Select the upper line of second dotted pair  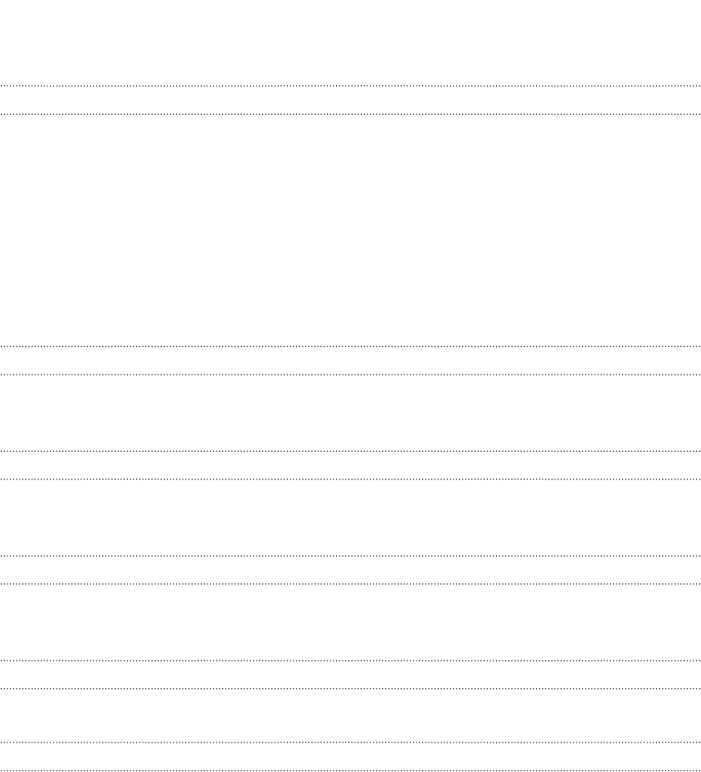(350, 347)
